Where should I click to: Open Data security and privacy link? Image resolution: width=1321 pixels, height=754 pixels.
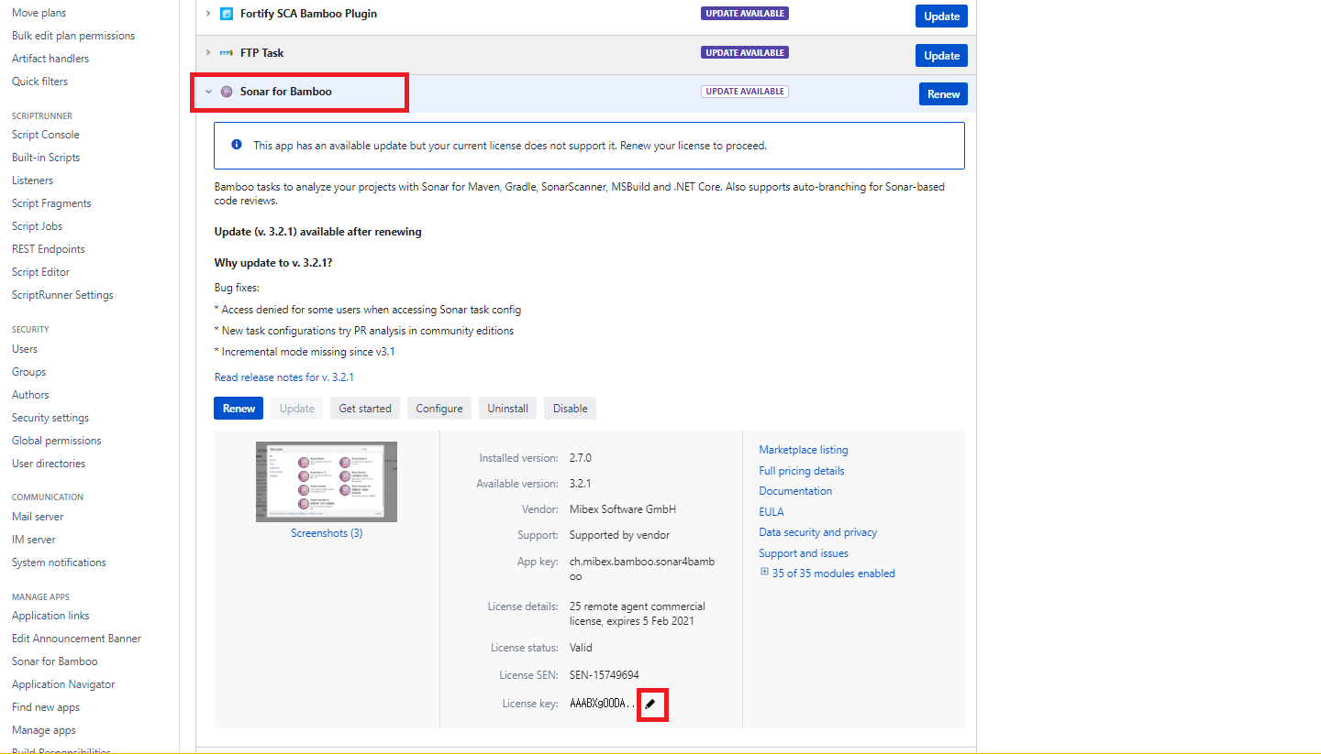(x=818, y=532)
